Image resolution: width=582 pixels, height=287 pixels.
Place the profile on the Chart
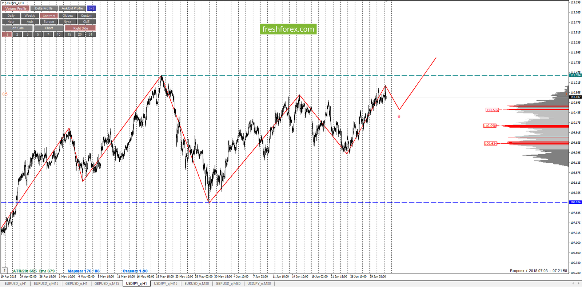(x=49, y=28)
